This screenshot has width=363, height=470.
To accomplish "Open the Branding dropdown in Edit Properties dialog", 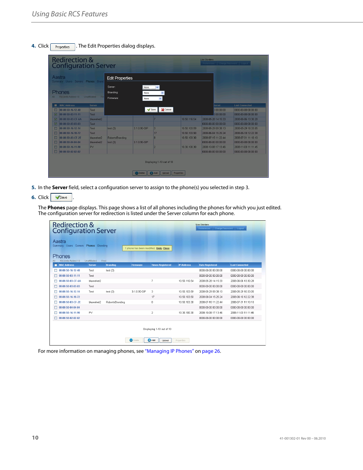I will click(x=153, y=93).
